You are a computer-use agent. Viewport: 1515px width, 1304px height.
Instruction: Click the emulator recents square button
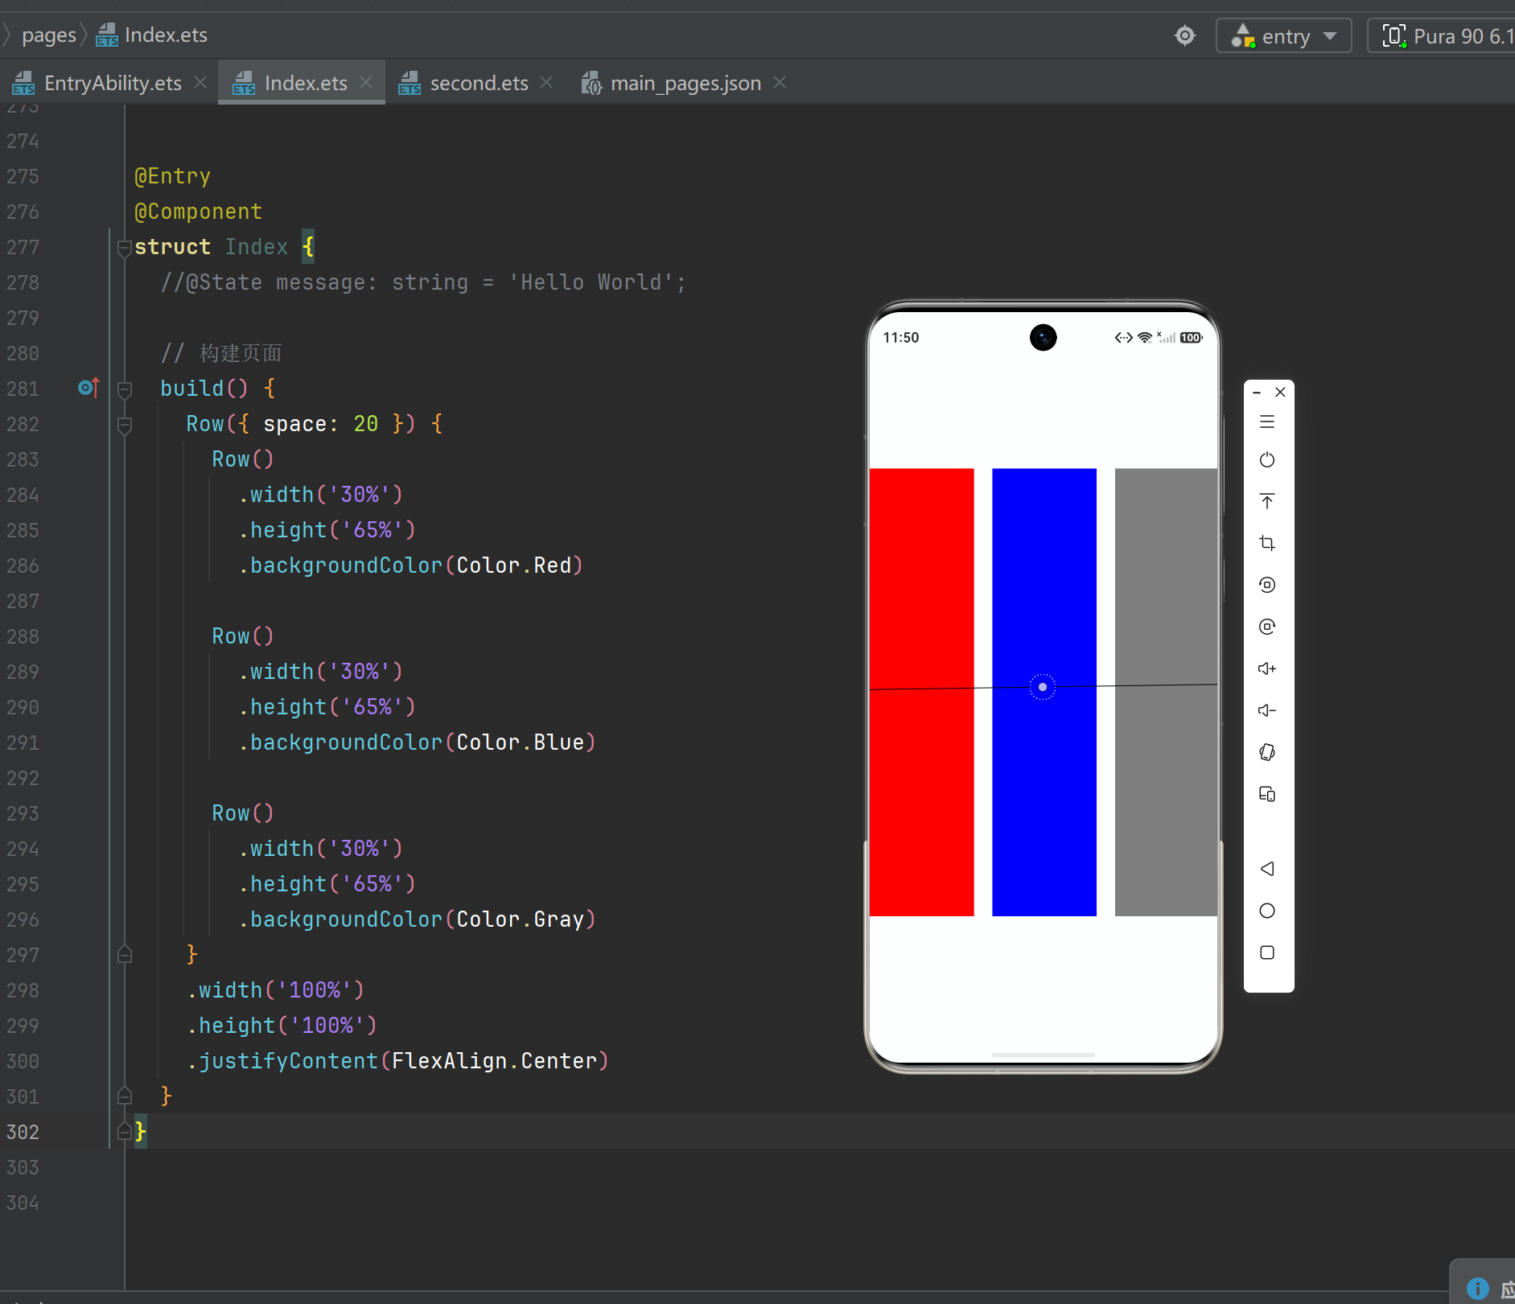[1267, 952]
